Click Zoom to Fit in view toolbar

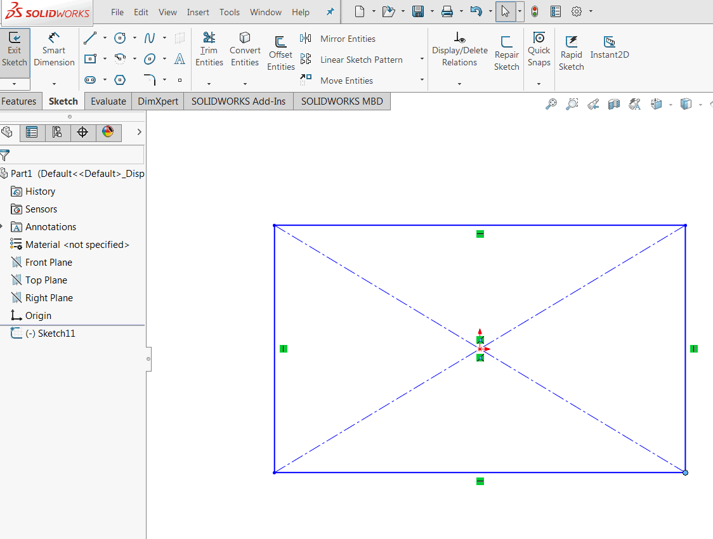pos(551,104)
